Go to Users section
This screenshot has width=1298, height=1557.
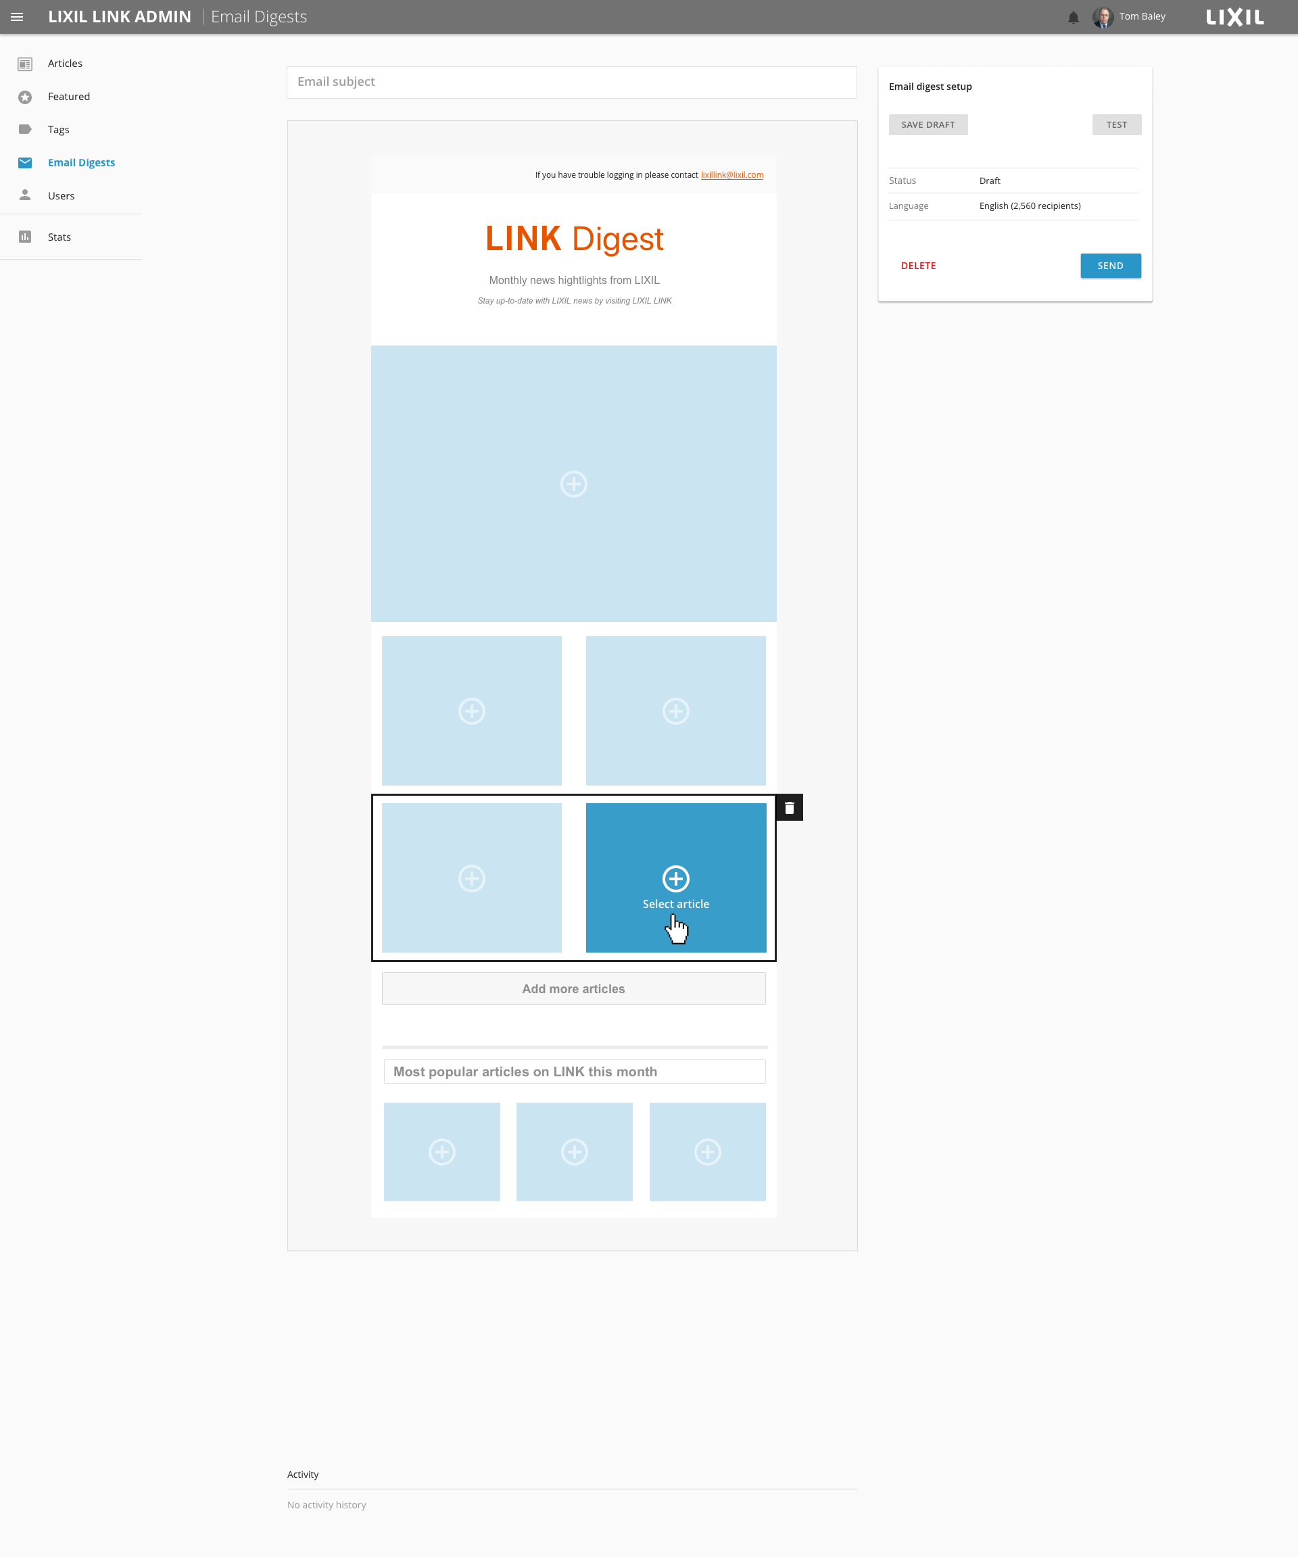coord(61,196)
